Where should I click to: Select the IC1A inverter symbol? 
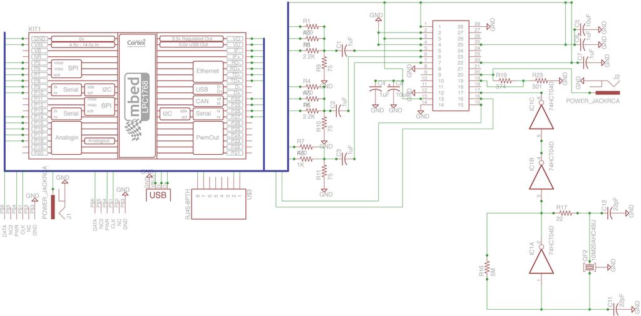(541, 262)
